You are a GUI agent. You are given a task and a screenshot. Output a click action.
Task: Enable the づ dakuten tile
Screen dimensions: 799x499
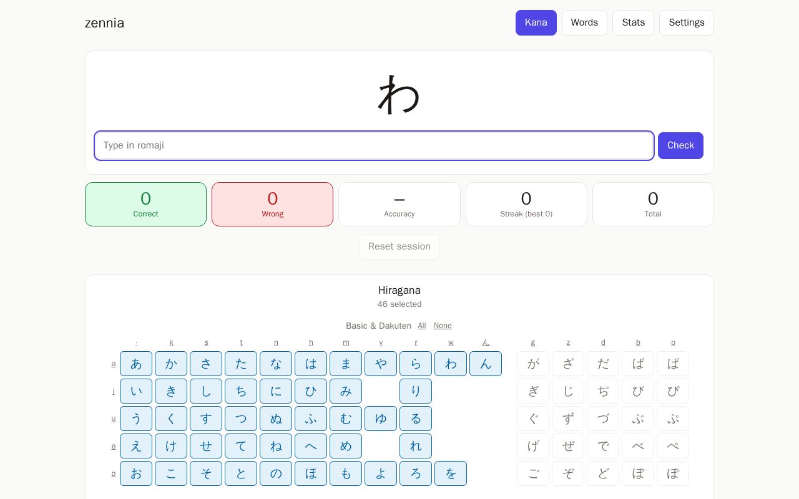[x=603, y=419]
